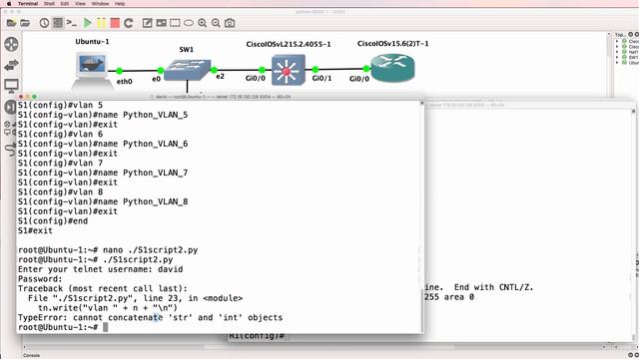Click the CiscoIOSvL215.2.4055-1 label

coord(289,44)
